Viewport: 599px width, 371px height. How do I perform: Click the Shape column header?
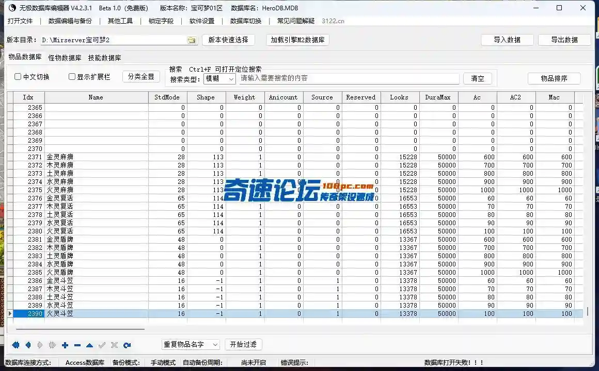point(206,97)
